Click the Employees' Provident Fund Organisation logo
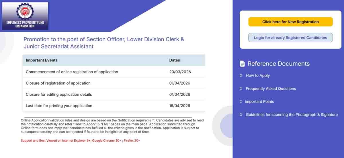The height and width of the screenshot is (158, 344). tap(25, 16)
